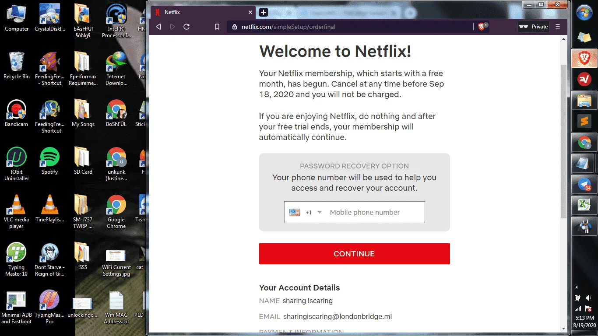
Task: Select the Eperformax Requirements folder
Action: [x=83, y=69]
